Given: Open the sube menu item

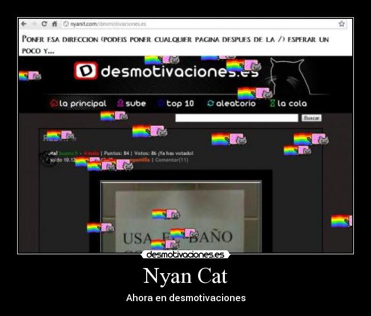Looking at the screenshot, I should point(136,103).
